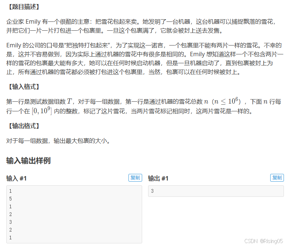This screenshot has height=246, width=288.
Task: Click the 输入输出样例 heading
Action: 29,161
